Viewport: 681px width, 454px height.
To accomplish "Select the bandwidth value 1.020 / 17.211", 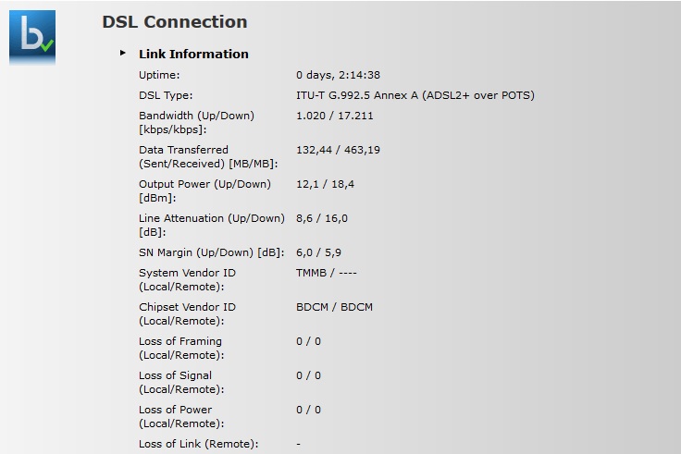I will coord(335,116).
